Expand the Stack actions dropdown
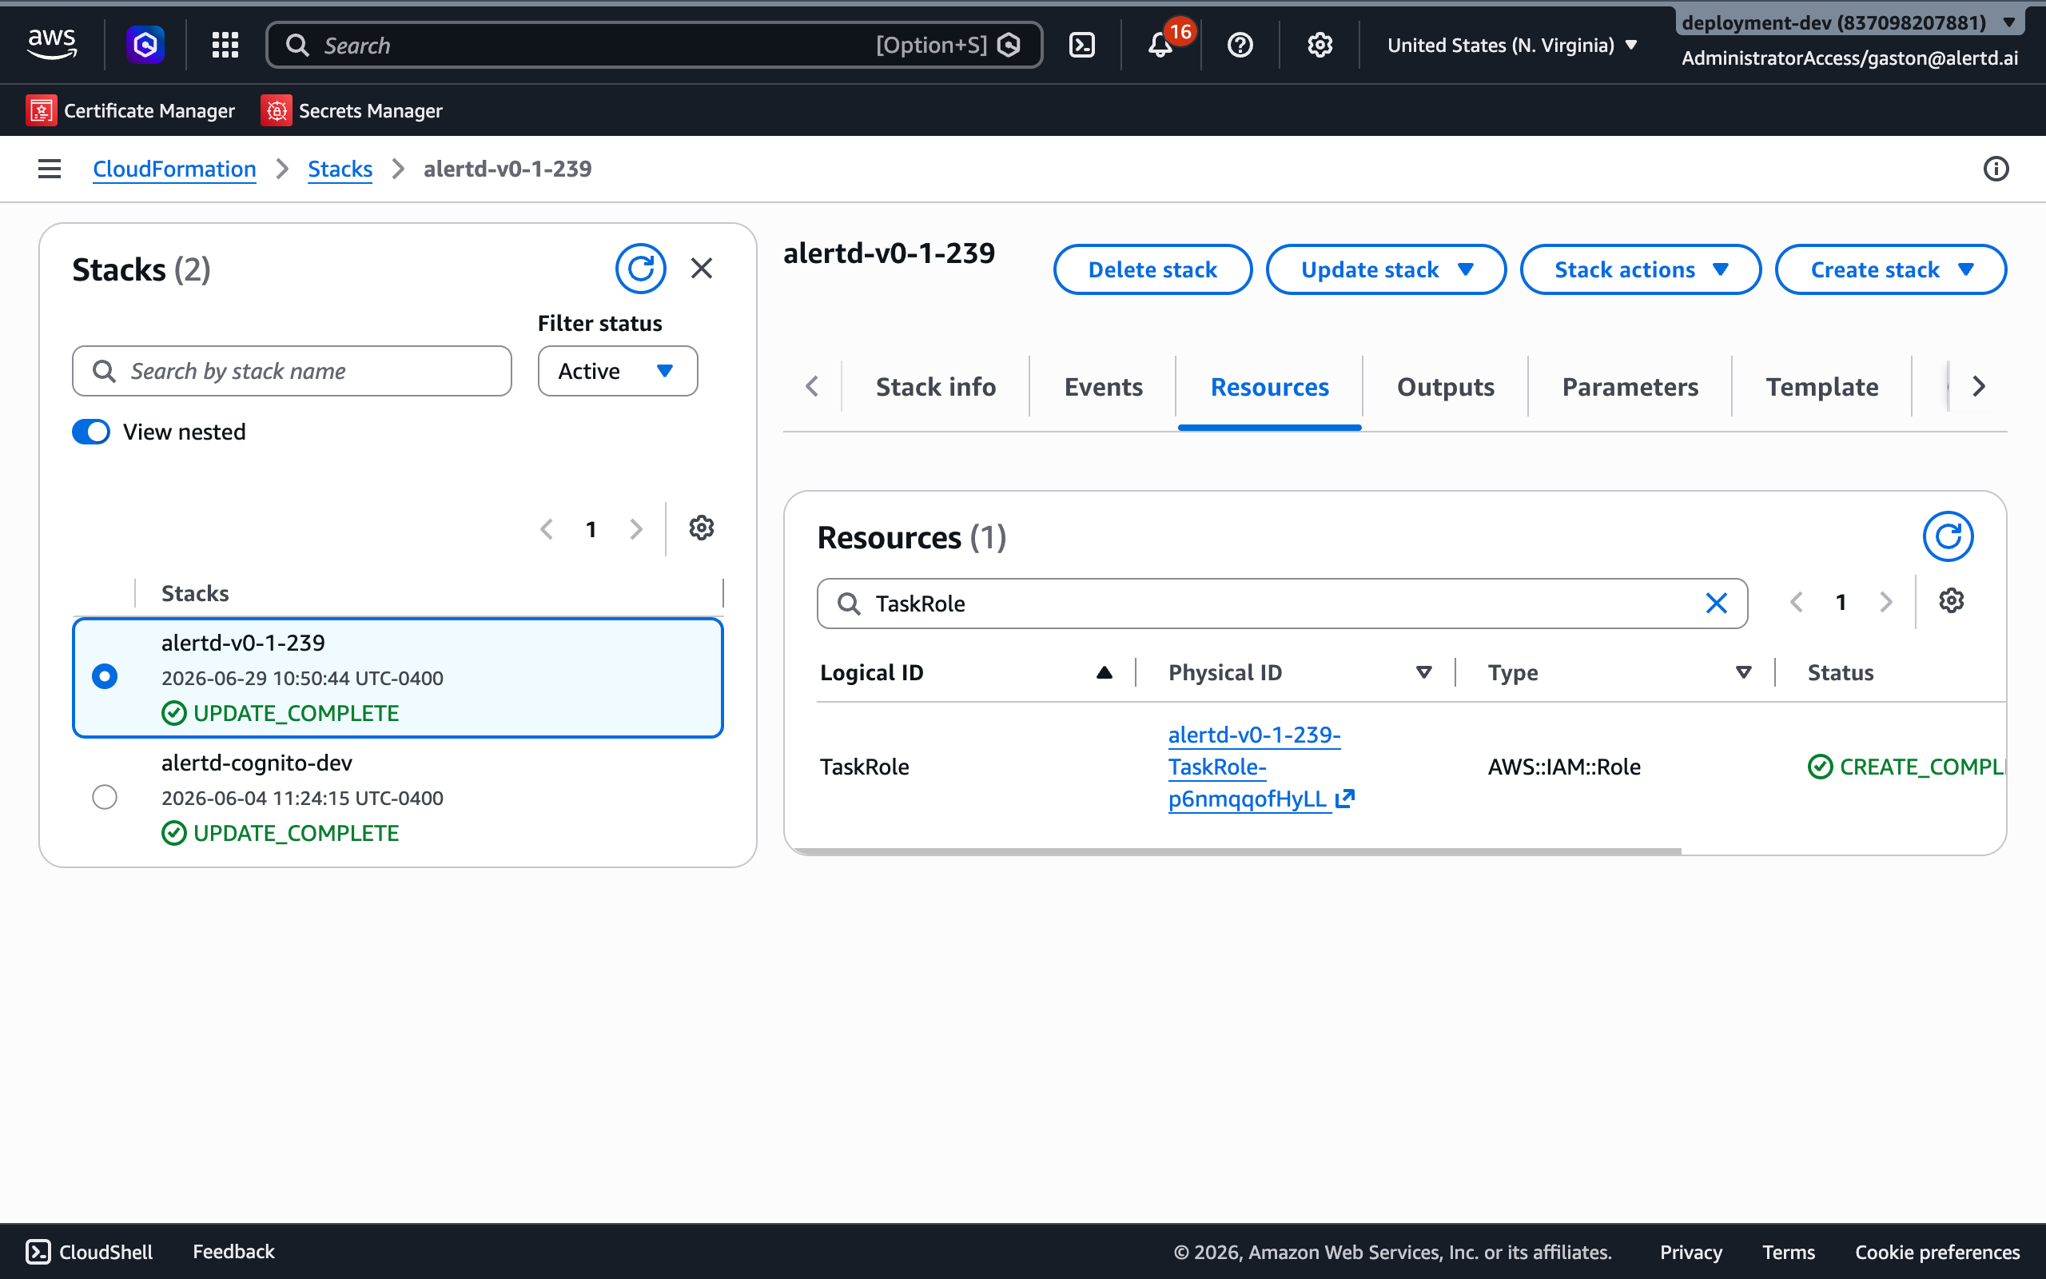2046x1279 pixels. (x=1640, y=269)
